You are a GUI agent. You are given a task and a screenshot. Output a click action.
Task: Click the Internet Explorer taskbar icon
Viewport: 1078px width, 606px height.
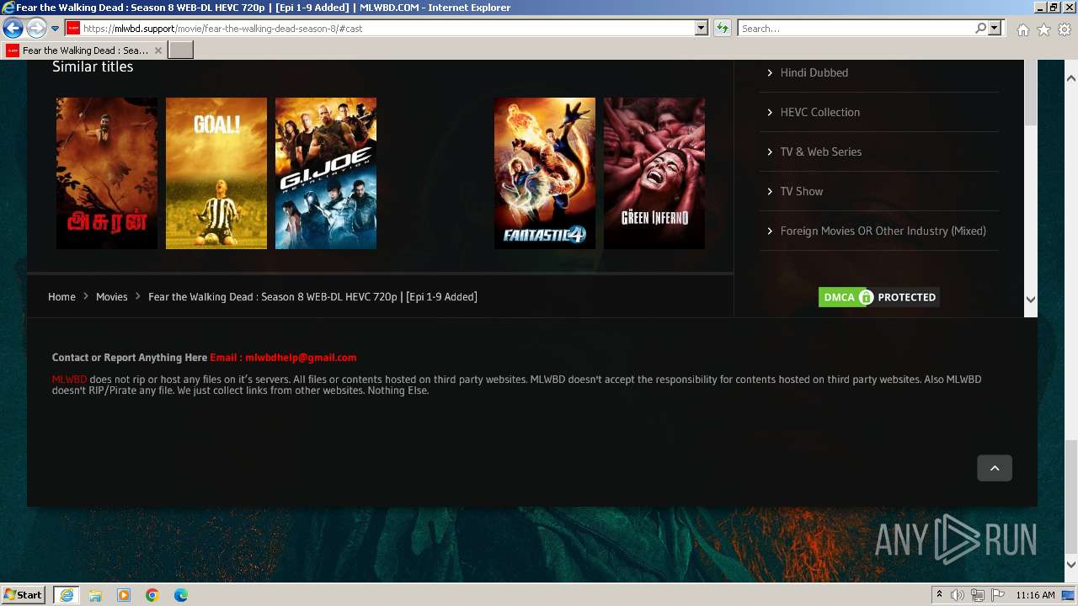click(x=66, y=595)
